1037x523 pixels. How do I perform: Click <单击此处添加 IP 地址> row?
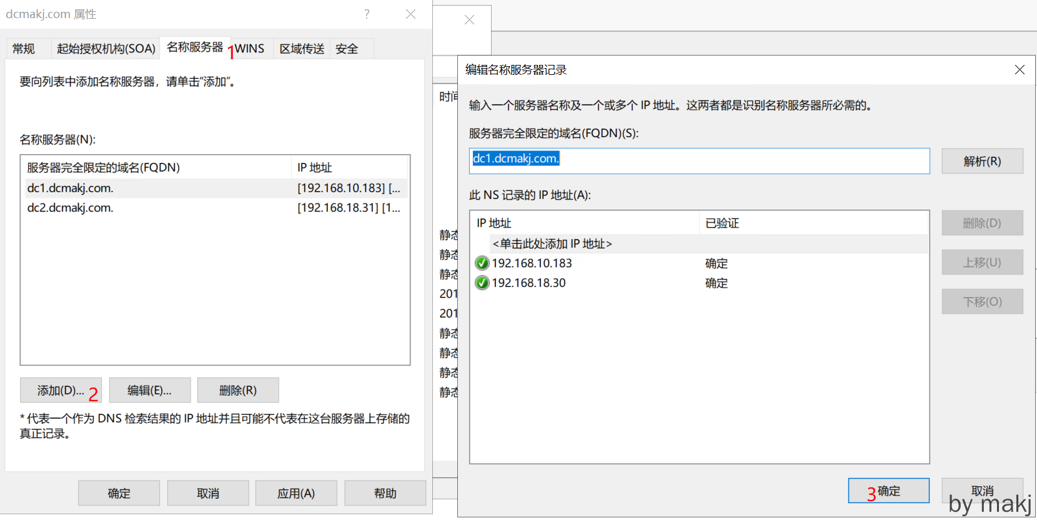pyautogui.click(x=552, y=244)
